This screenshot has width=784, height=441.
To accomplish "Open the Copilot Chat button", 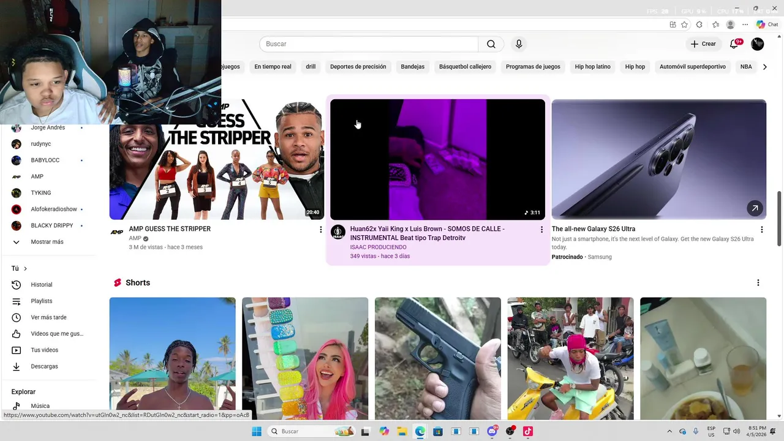I will click(x=767, y=24).
